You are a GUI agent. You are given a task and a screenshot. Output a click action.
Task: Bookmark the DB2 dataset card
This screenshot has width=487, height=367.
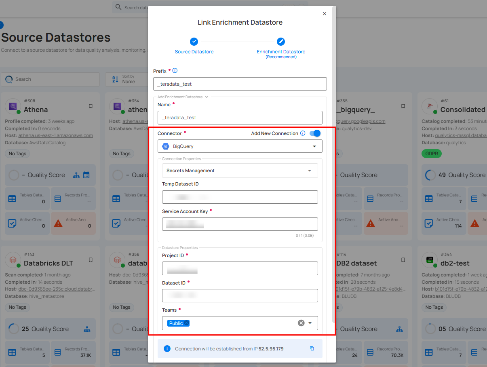[403, 260]
